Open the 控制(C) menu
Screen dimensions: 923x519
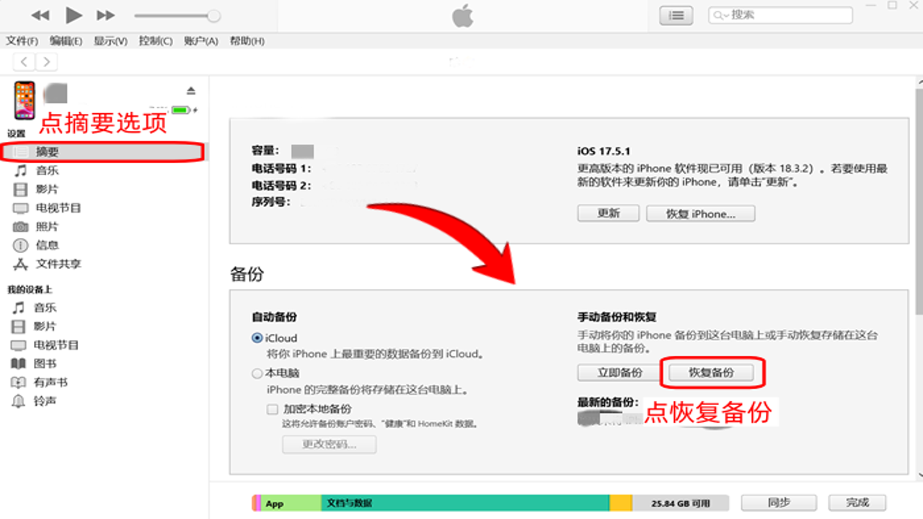click(x=156, y=41)
